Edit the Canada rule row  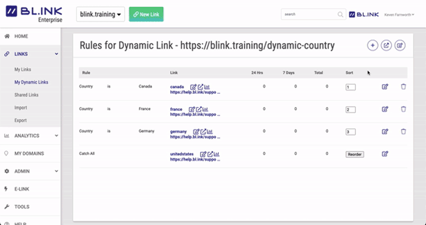[385, 87]
